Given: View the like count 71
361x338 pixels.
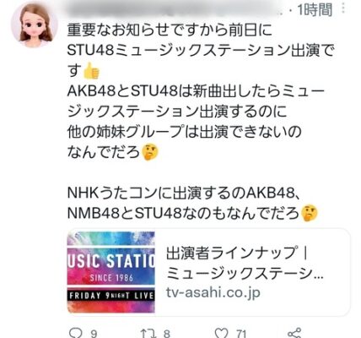Looking at the screenshot, I should (x=241, y=334).
